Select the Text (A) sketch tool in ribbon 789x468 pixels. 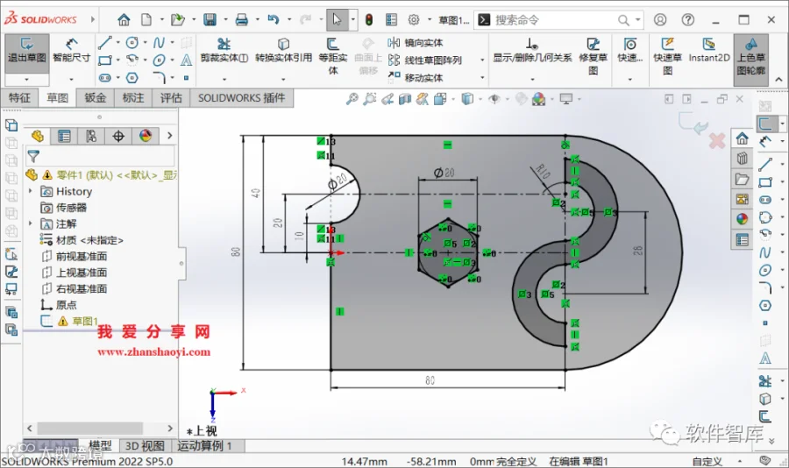186,60
